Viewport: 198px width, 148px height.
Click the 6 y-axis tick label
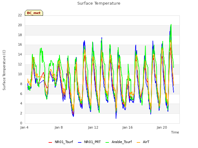(x=21, y=94)
